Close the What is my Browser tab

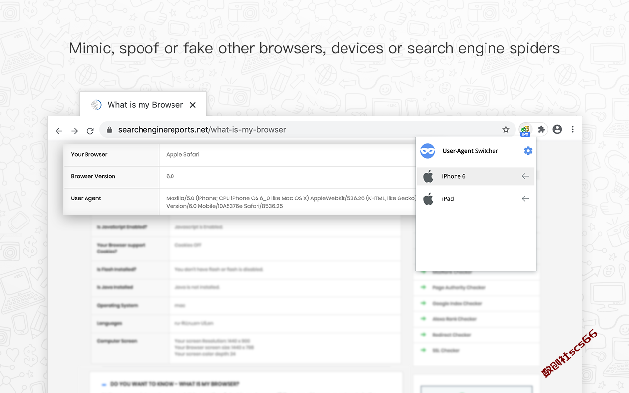click(193, 105)
